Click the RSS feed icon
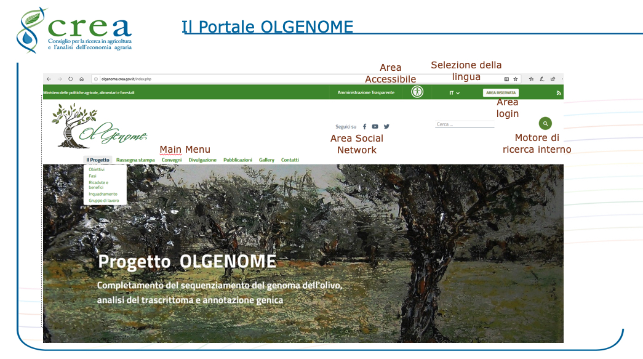Image resolution: width=643 pixels, height=359 pixels. point(559,93)
